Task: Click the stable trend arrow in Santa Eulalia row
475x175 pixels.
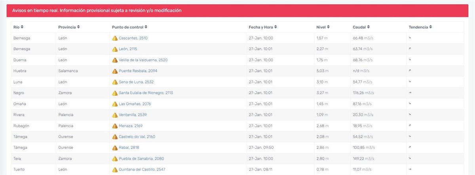Action: click(x=410, y=93)
